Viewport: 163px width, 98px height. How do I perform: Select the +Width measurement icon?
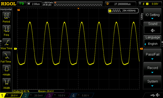point(6,69)
